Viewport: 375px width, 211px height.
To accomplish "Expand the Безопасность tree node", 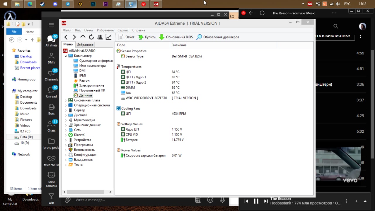I will (66, 150).
